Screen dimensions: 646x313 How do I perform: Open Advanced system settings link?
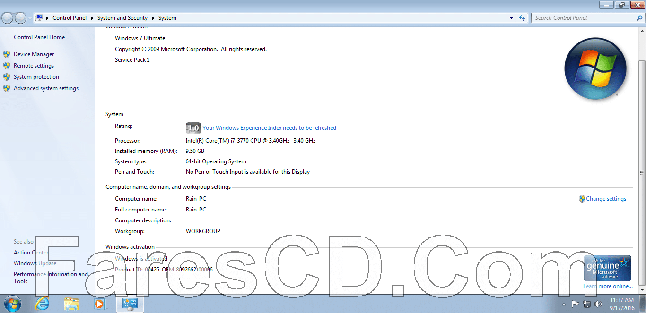click(x=46, y=88)
